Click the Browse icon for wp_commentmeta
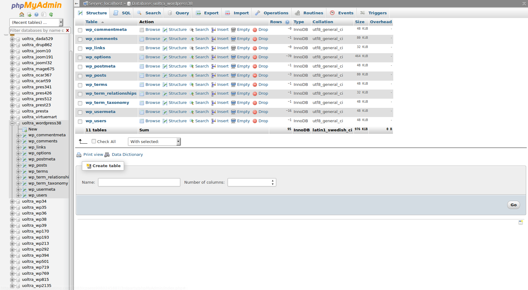528x290 pixels. (x=142, y=30)
